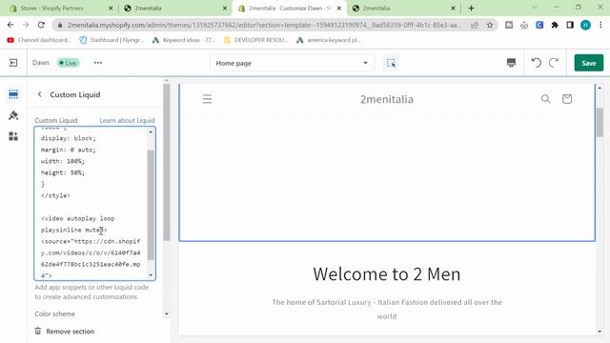Click Remove section
This screenshot has width=610, height=343.
70,332
